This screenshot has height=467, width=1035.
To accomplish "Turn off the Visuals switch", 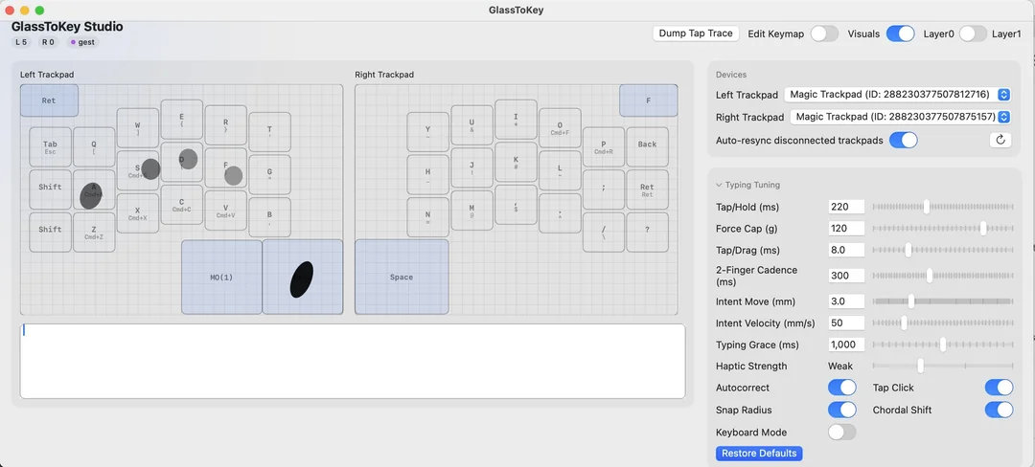I will (x=900, y=33).
